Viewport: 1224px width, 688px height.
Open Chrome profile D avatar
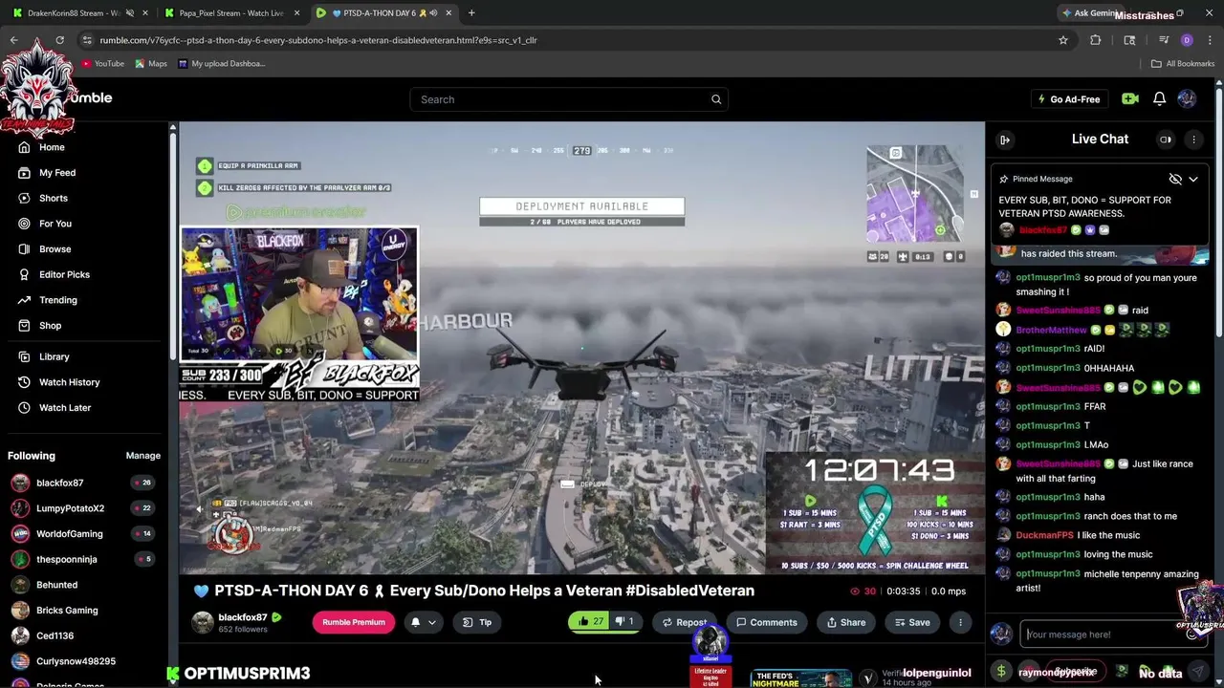1187,40
